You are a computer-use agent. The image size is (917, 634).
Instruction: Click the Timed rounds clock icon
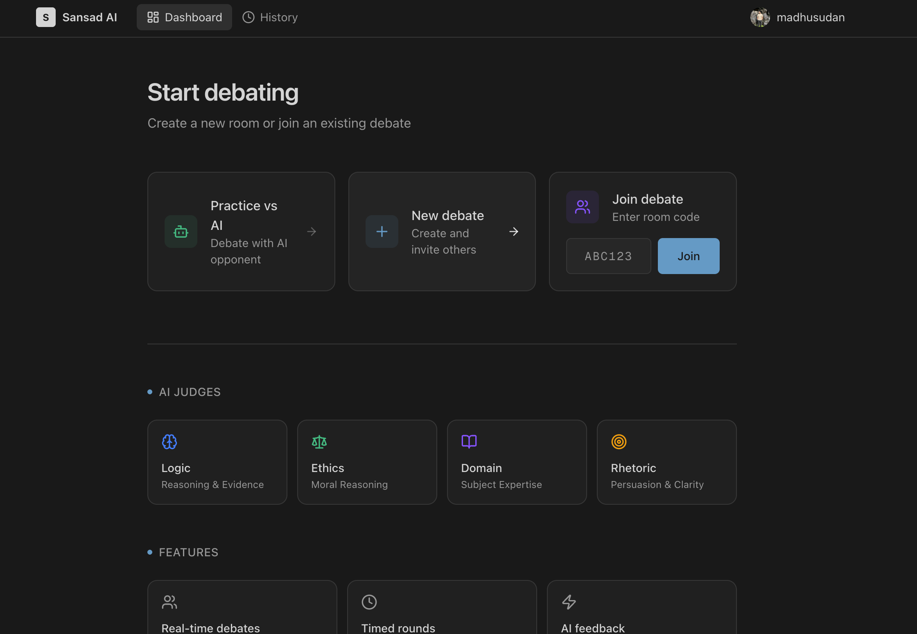(369, 602)
